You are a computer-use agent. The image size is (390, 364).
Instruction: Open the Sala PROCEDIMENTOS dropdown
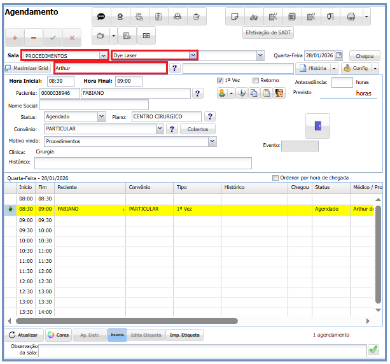(104, 56)
